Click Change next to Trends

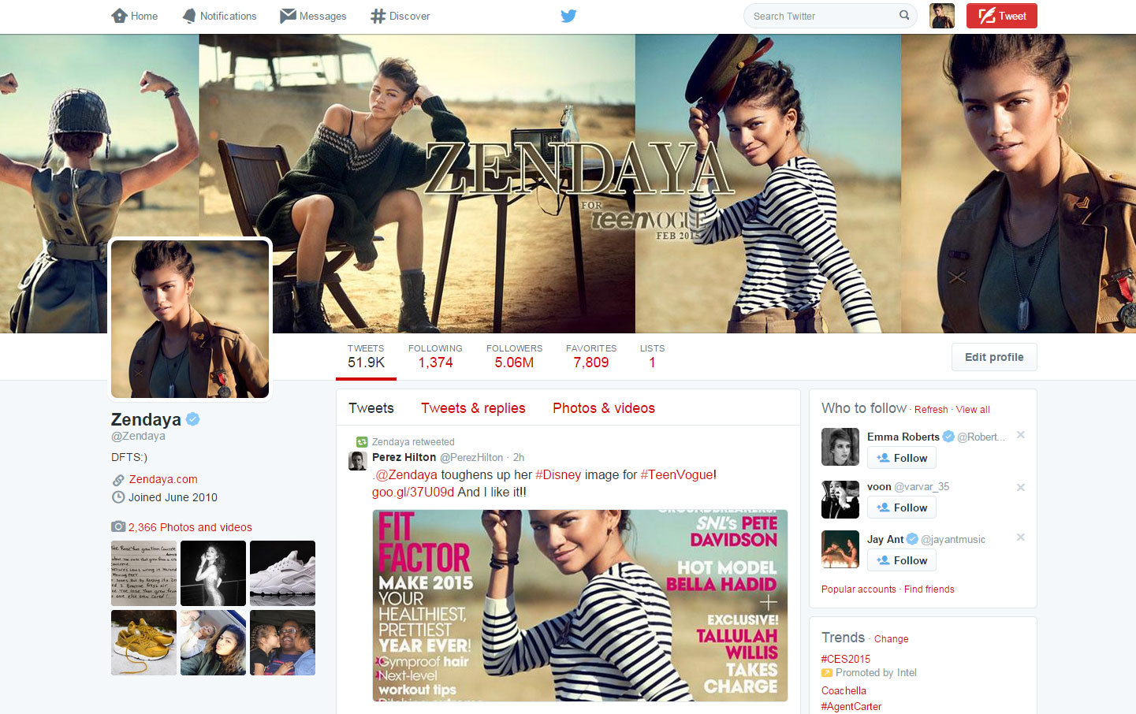891,639
